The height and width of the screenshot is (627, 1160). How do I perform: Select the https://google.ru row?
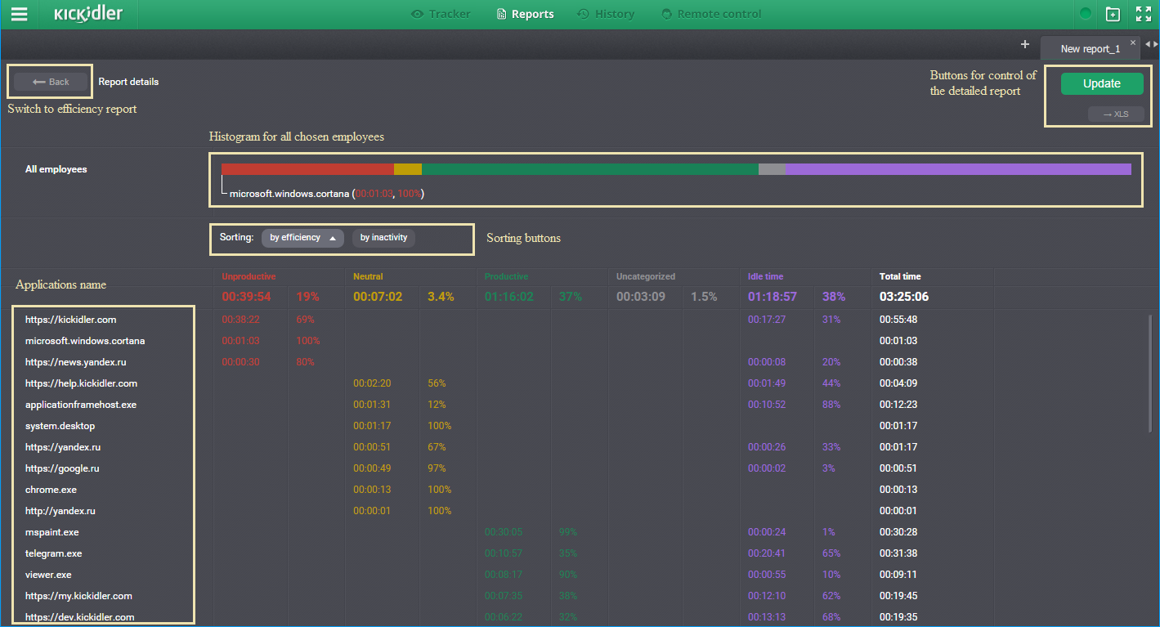[x=62, y=468]
